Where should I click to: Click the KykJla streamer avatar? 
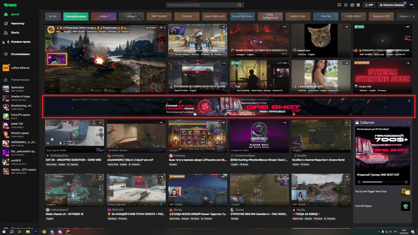294,210
